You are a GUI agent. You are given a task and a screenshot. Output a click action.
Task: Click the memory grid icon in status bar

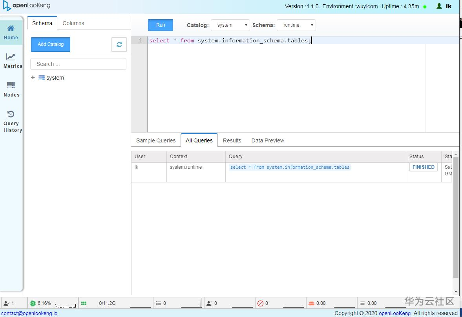click(84, 303)
